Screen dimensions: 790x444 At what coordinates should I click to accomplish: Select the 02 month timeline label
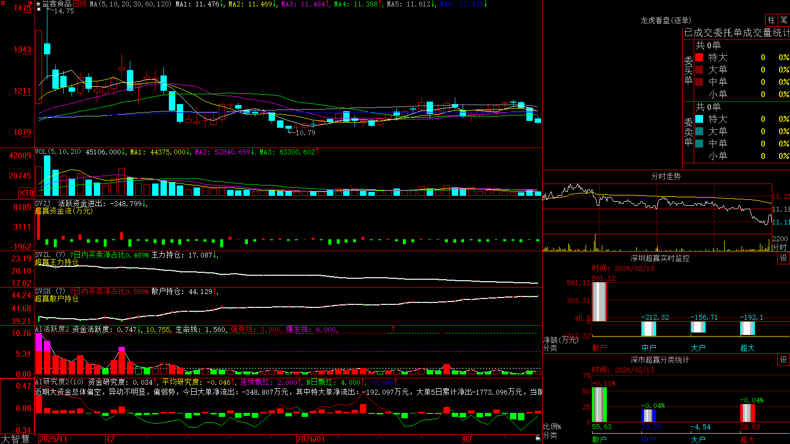click(468, 439)
